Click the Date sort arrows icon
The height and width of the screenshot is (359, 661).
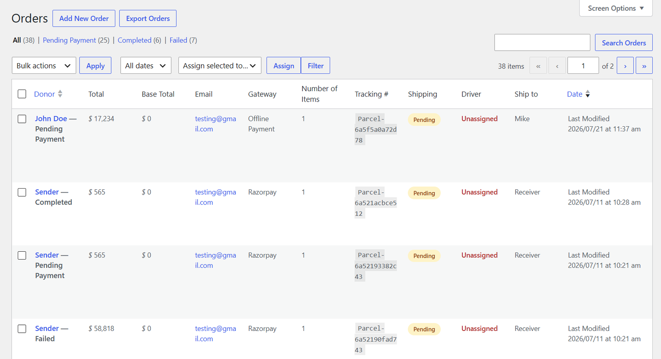click(588, 94)
